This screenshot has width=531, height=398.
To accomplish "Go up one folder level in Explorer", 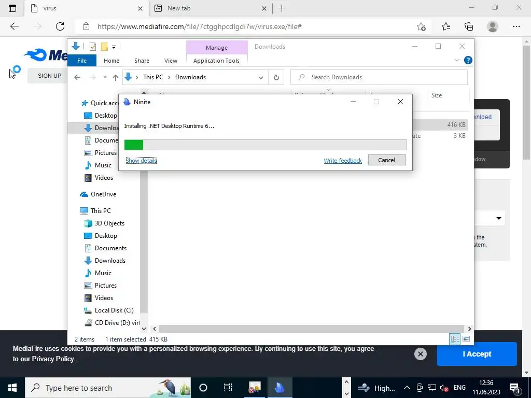I will tap(116, 78).
